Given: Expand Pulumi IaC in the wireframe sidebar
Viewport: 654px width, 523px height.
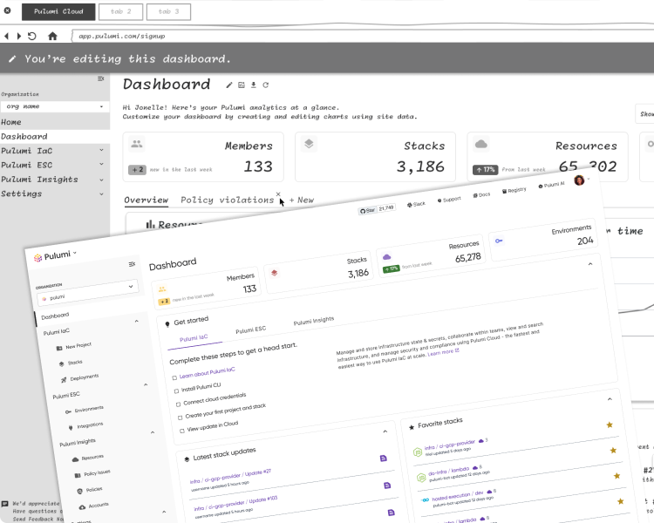Looking at the screenshot, I should [x=101, y=150].
